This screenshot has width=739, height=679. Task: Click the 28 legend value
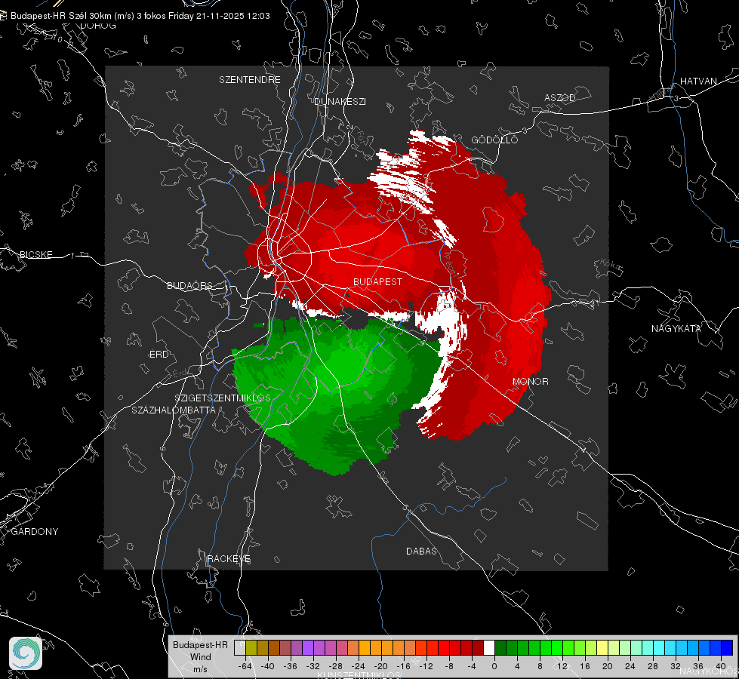[653, 666]
